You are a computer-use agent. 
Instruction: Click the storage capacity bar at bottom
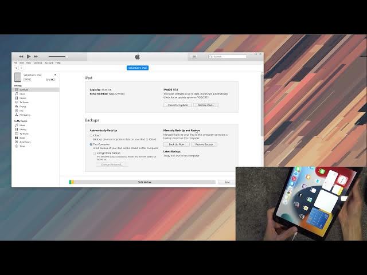pyautogui.click(x=142, y=182)
